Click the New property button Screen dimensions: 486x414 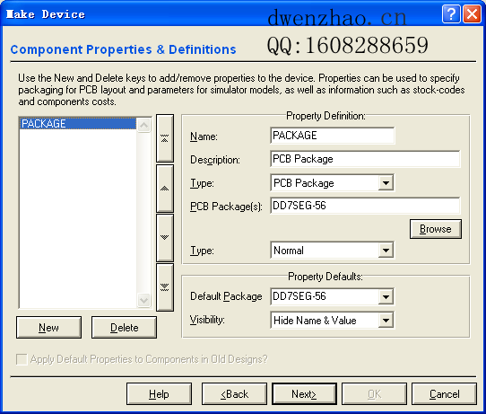(x=48, y=328)
